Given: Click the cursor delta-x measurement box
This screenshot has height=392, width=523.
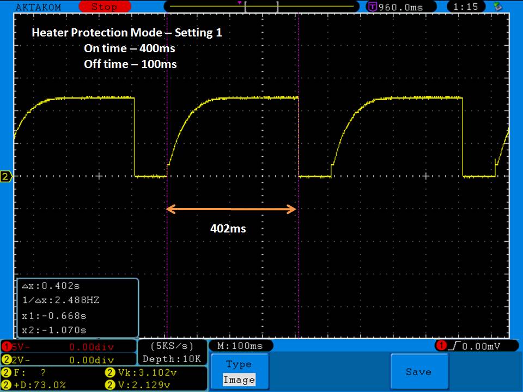Looking at the screenshot, I should coord(77,308).
